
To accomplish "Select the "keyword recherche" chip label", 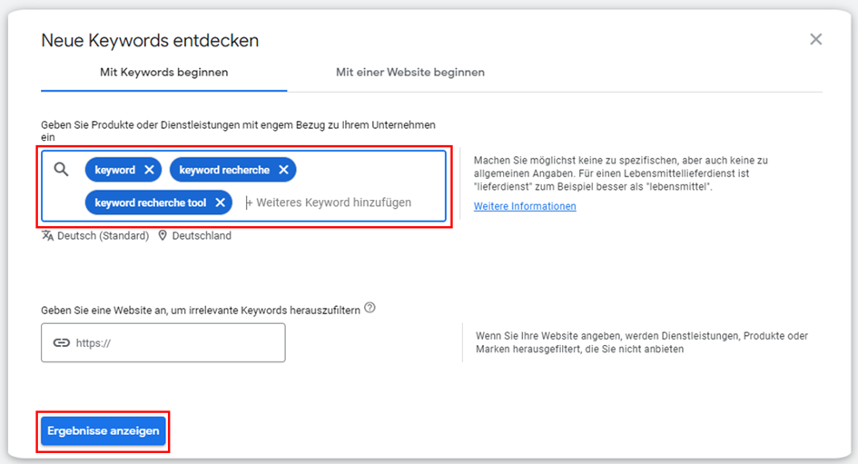I will coord(224,170).
